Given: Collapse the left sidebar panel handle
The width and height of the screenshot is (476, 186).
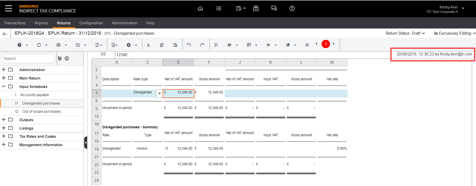Looking at the screenshot, I should pyautogui.click(x=86, y=143).
